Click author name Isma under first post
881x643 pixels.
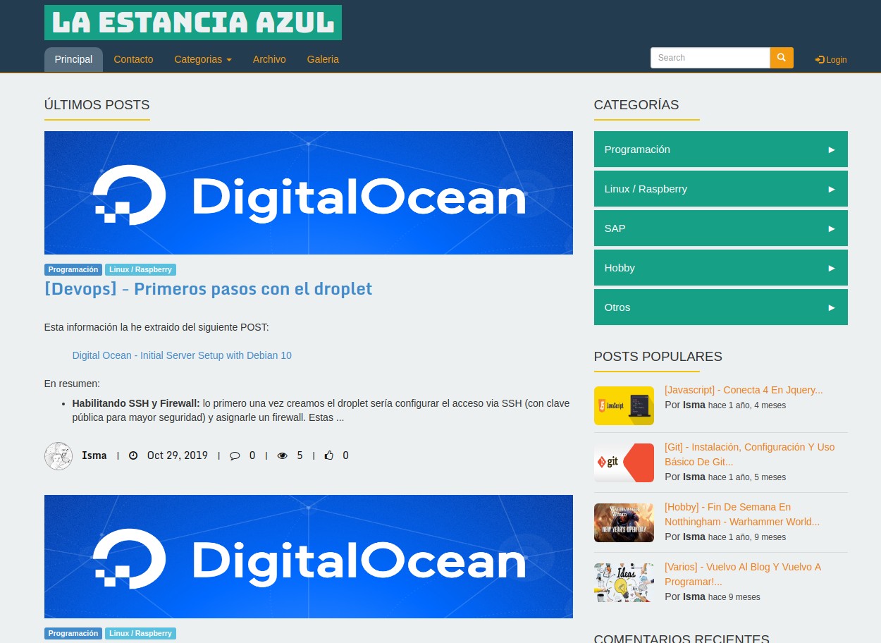coord(94,455)
